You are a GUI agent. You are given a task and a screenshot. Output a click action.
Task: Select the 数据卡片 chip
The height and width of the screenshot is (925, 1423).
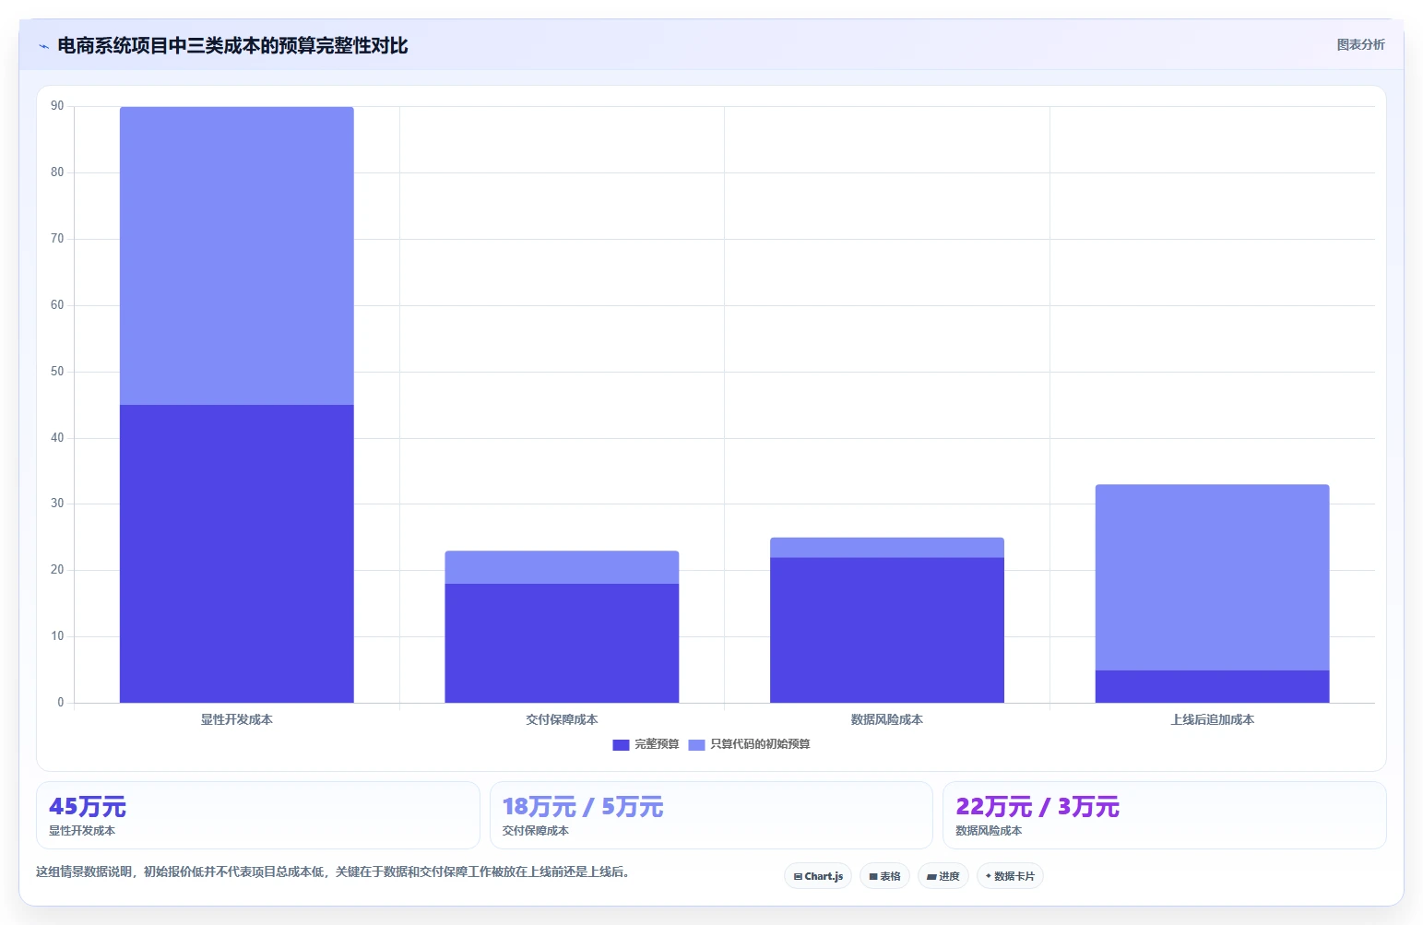pyautogui.click(x=1010, y=876)
